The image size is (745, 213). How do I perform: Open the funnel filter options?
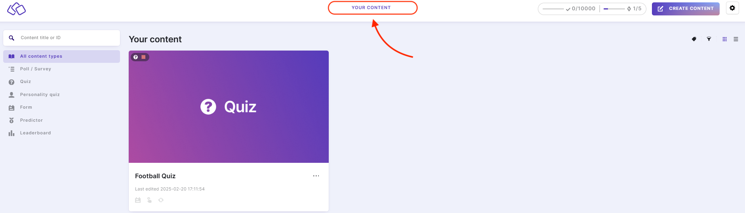(x=709, y=39)
